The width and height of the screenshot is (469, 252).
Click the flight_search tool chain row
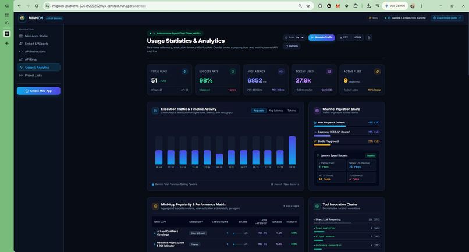tap(346, 238)
